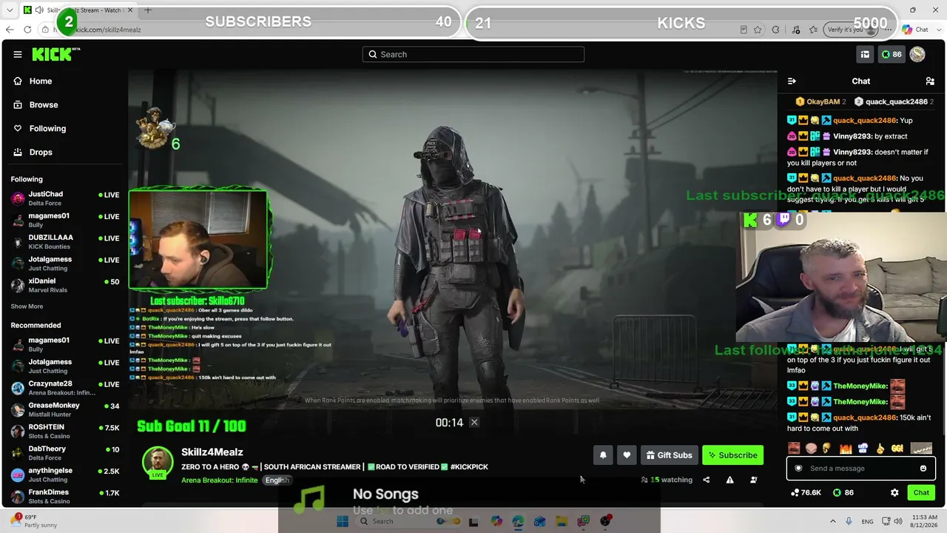
Task: Open FrankDimes recommended channel
Action: pos(65,496)
